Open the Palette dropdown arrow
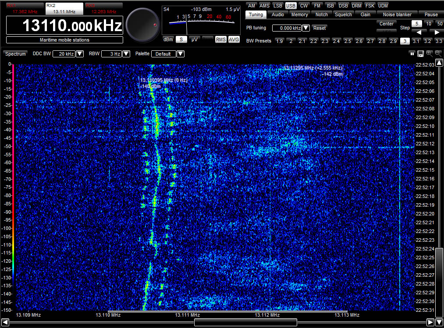 click(x=181, y=54)
